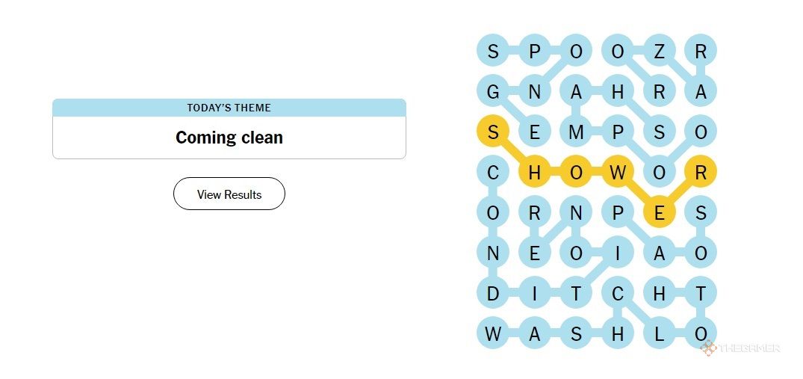Select the P tile in SOAP
The height and width of the screenshot is (379, 803).
click(x=618, y=214)
